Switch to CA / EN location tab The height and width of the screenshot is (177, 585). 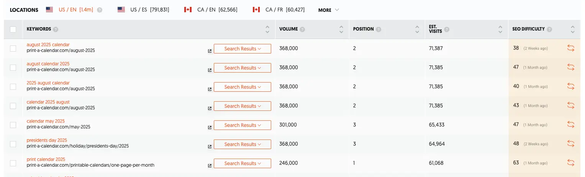(211, 10)
